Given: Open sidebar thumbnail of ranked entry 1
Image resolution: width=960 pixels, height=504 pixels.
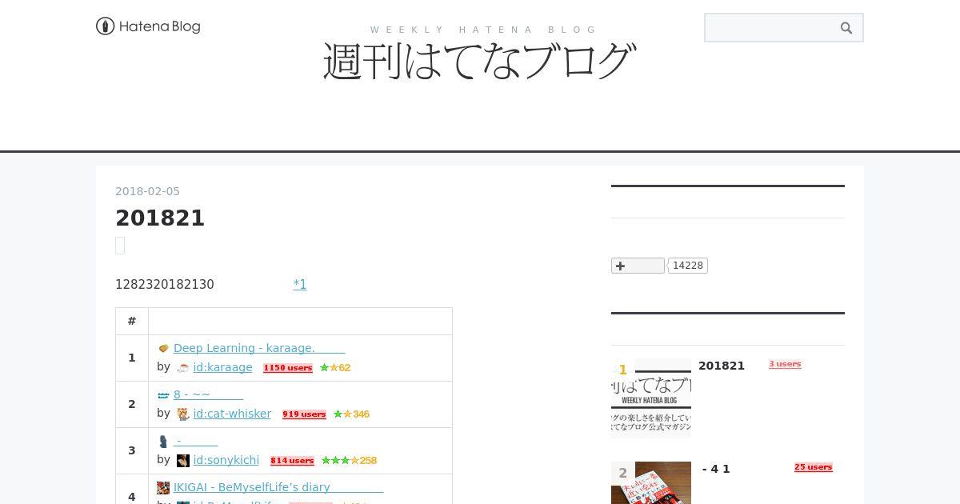Looking at the screenshot, I should pos(651,398).
